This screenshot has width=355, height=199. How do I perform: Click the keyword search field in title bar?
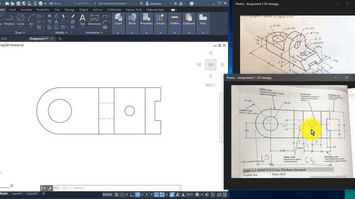[118, 4]
